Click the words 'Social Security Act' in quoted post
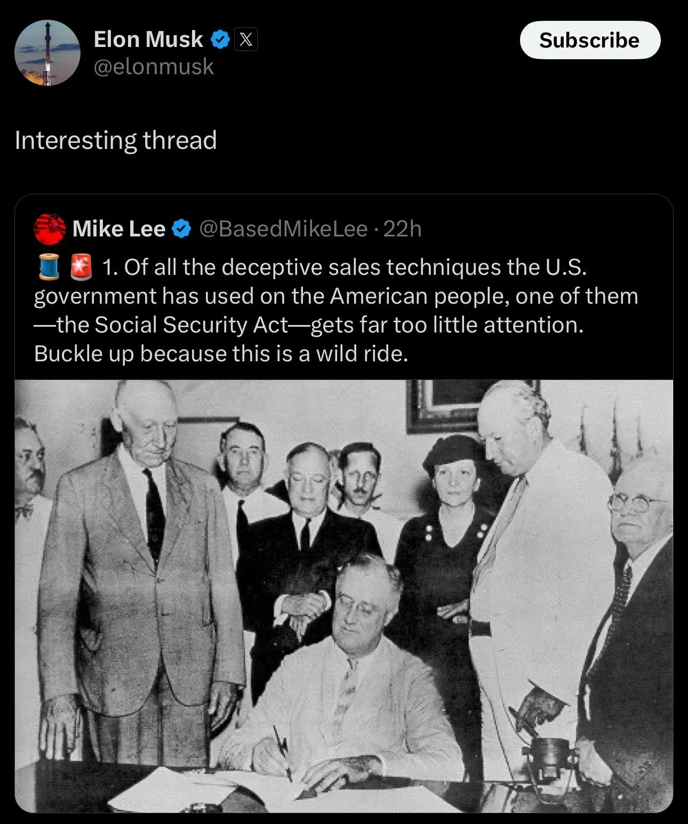This screenshot has width=688, height=824. [191, 324]
